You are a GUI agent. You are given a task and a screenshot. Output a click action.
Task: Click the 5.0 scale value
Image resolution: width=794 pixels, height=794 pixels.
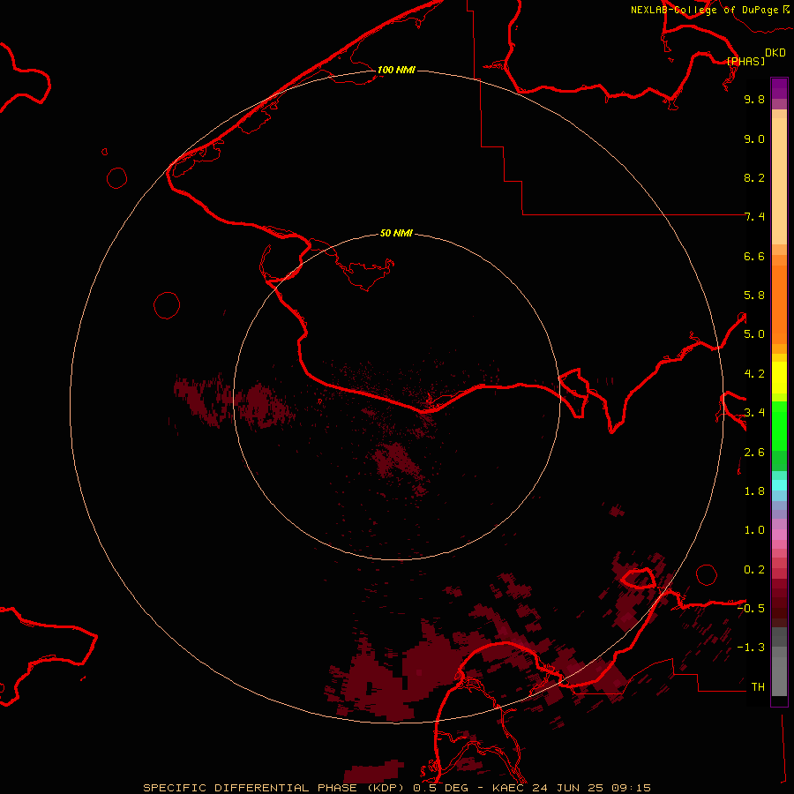[754, 334]
